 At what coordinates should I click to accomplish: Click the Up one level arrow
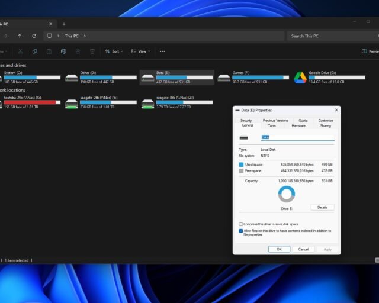click(20, 36)
